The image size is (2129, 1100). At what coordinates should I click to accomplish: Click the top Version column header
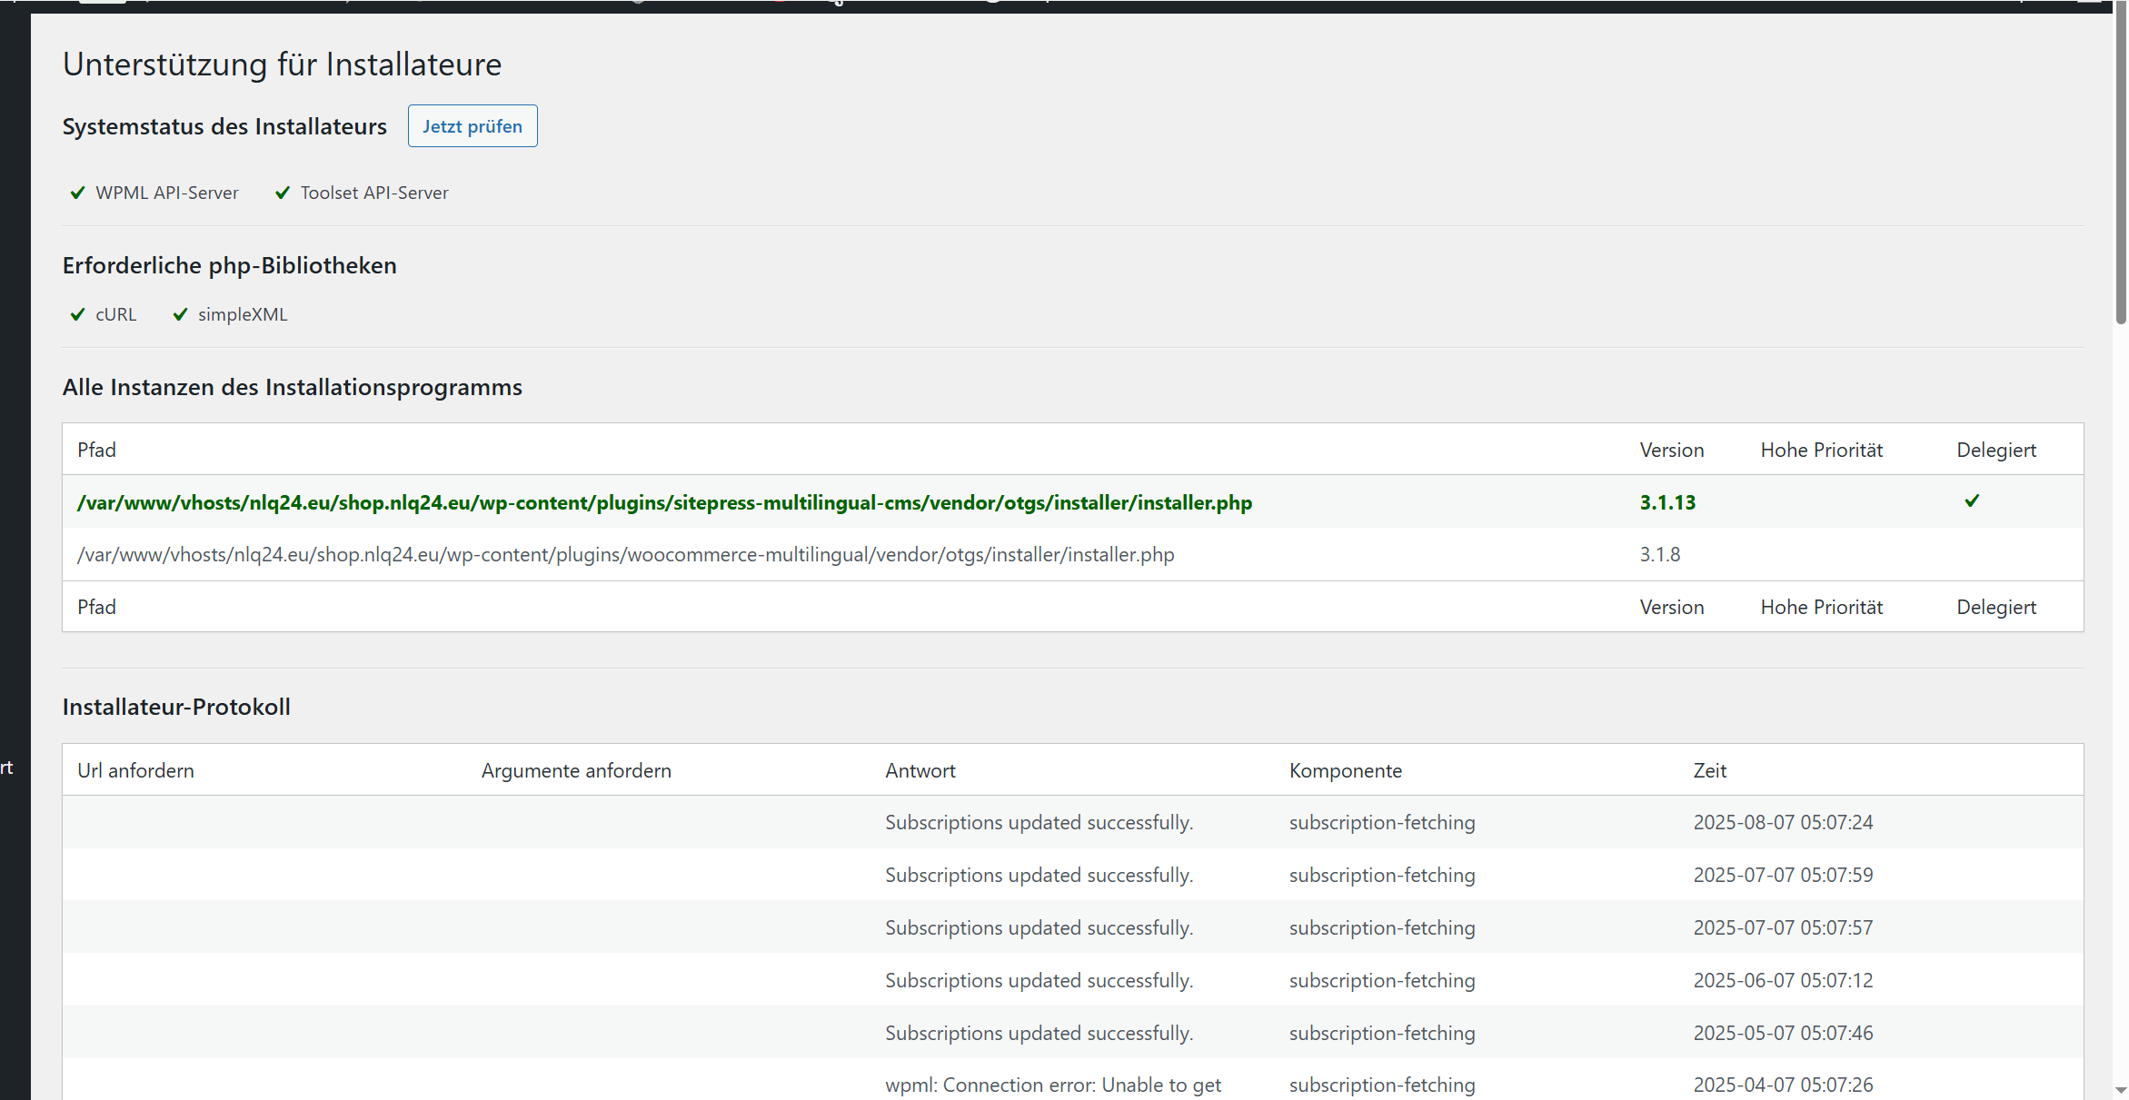point(1672,450)
